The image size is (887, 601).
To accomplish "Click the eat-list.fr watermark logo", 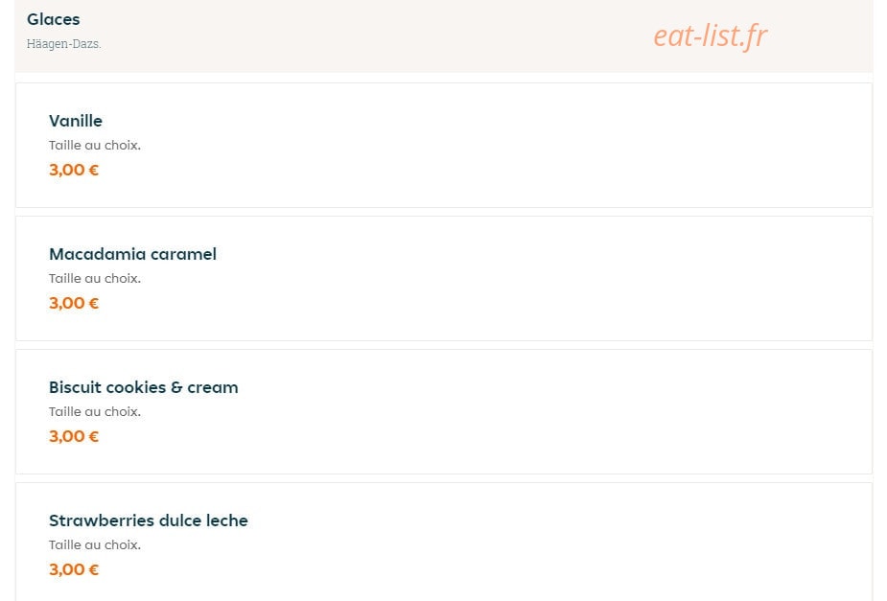I will pos(710,35).
